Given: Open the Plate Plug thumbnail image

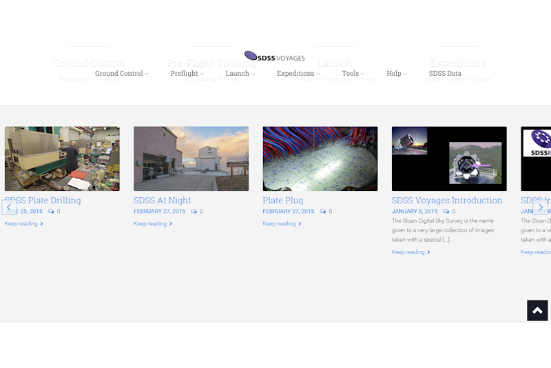Looking at the screenshot, I should [320, 159].
